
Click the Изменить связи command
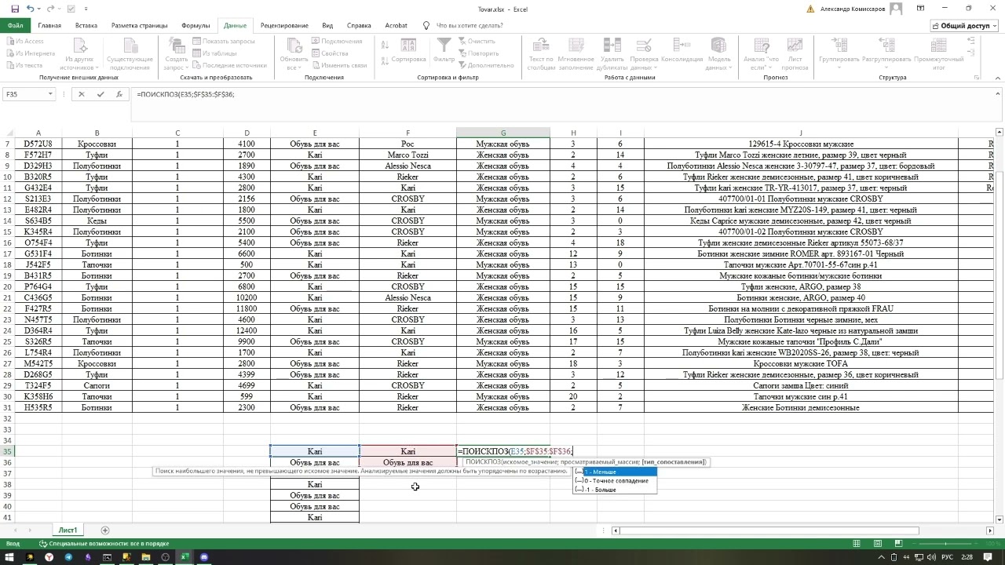point(339,65)
